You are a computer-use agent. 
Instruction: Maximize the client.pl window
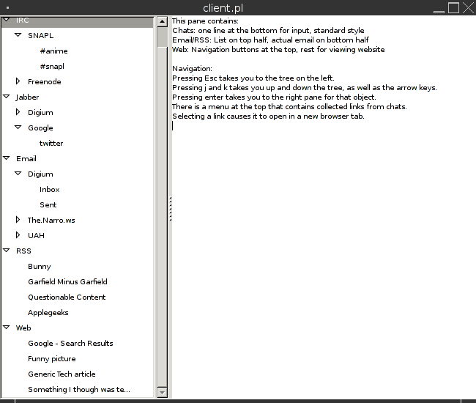pyautogui.click(x=453, y=7)
